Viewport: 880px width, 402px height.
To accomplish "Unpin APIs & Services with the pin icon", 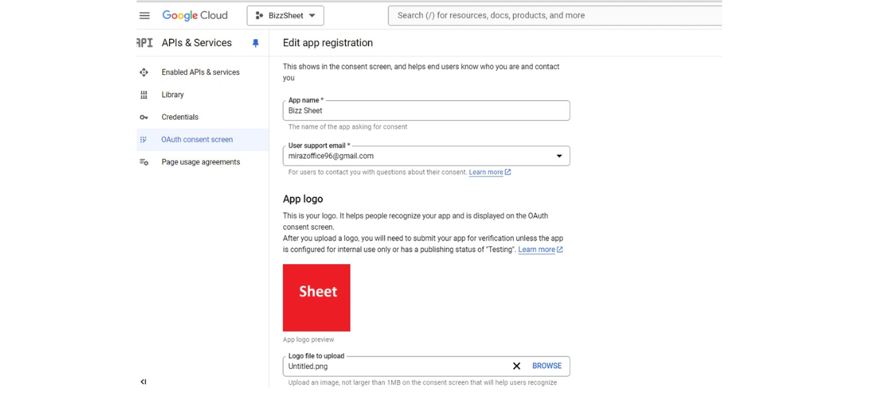I will pyautogui.click(x=256, y=43).
